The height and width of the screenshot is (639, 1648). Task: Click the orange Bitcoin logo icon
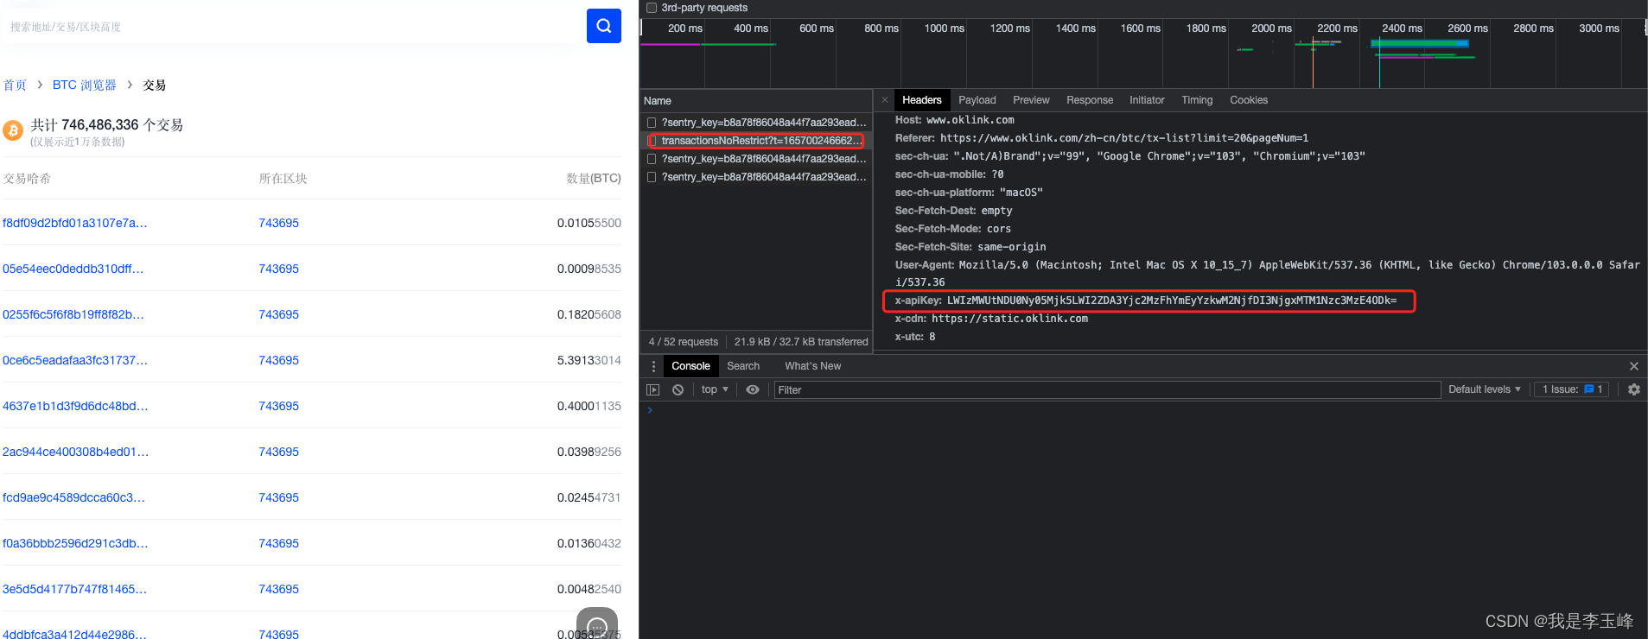click(x=13, y=130)
